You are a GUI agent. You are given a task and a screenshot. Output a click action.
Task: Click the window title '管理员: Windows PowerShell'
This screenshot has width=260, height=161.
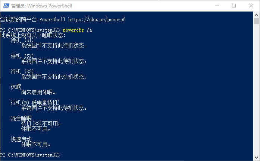coord(41,6)
